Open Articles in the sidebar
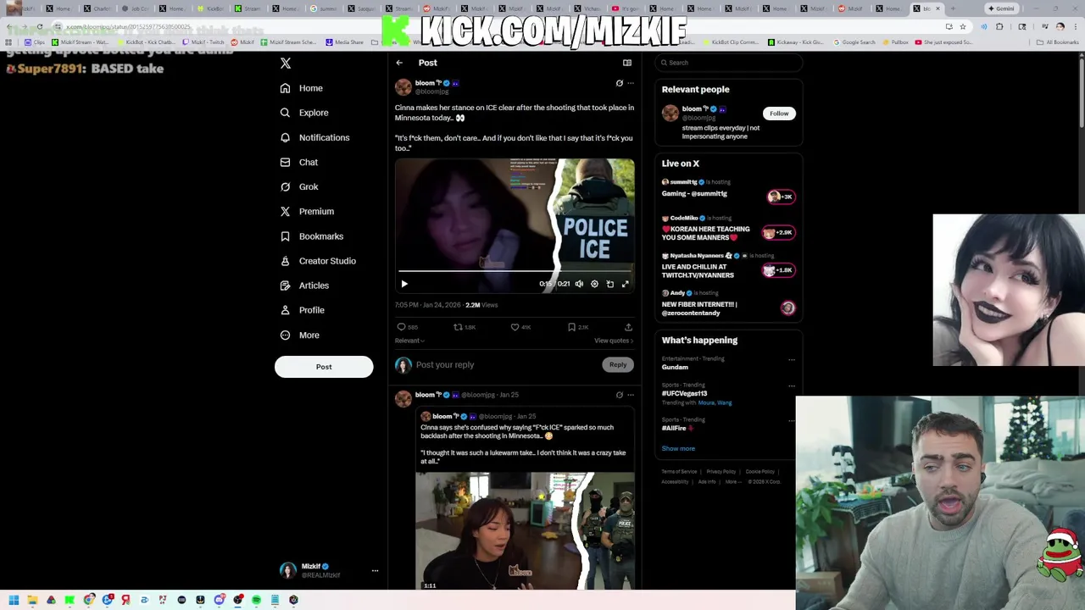 coord(304,286)
